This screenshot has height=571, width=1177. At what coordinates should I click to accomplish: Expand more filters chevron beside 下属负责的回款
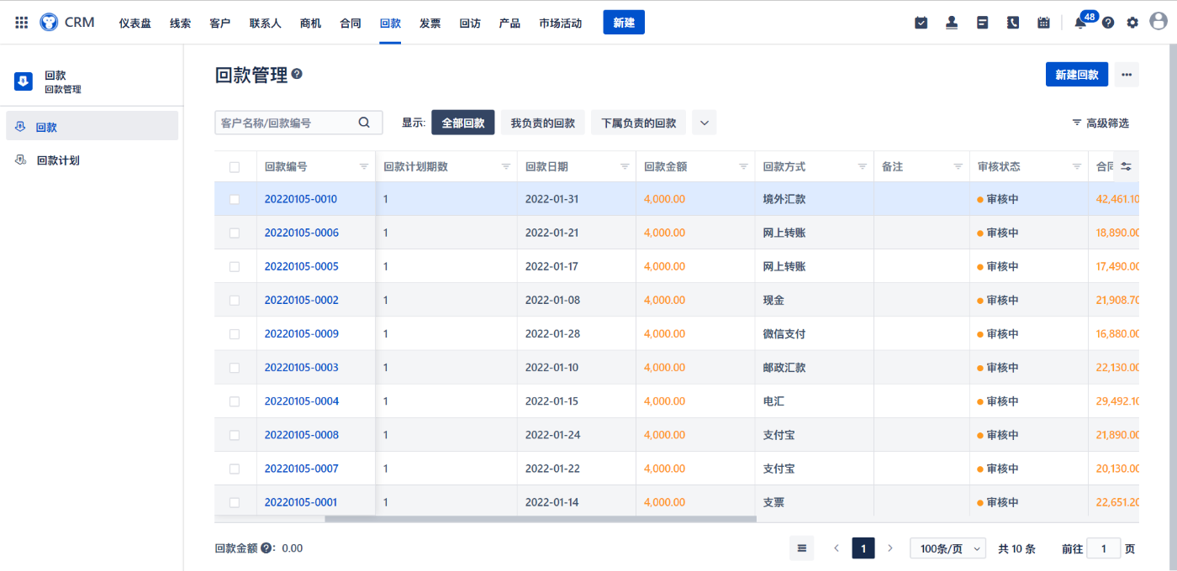(x=705, y=123)
